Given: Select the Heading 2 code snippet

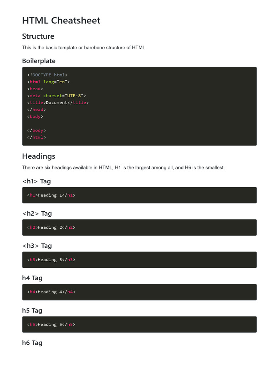Looking at the screenshot, I should coord(51,227).
